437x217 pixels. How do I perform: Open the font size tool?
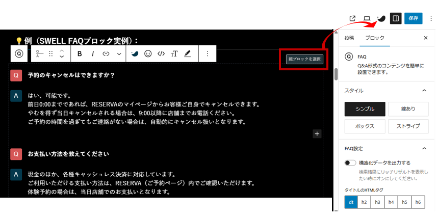174,54
